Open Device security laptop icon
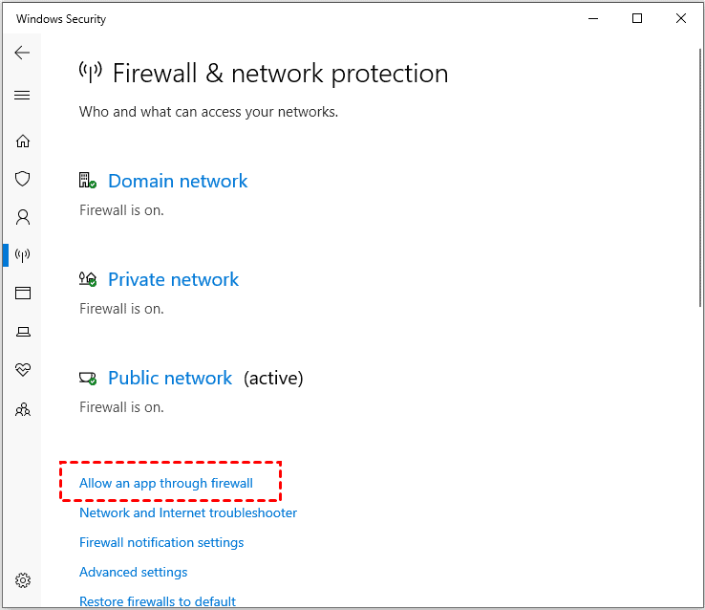 pos(23,332)
